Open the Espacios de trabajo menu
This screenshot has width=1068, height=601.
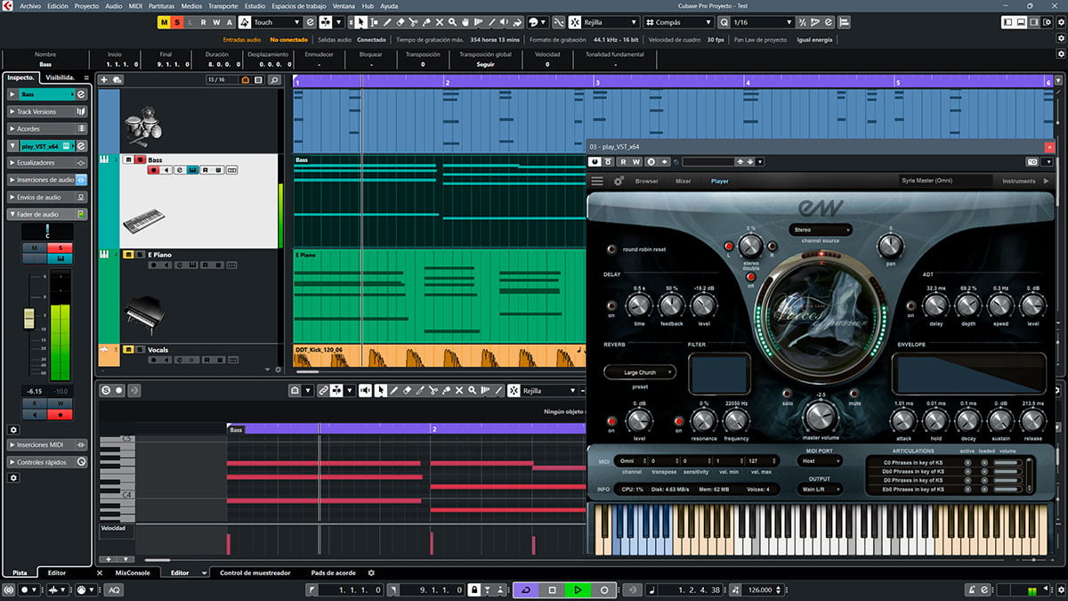coord(299,5)
